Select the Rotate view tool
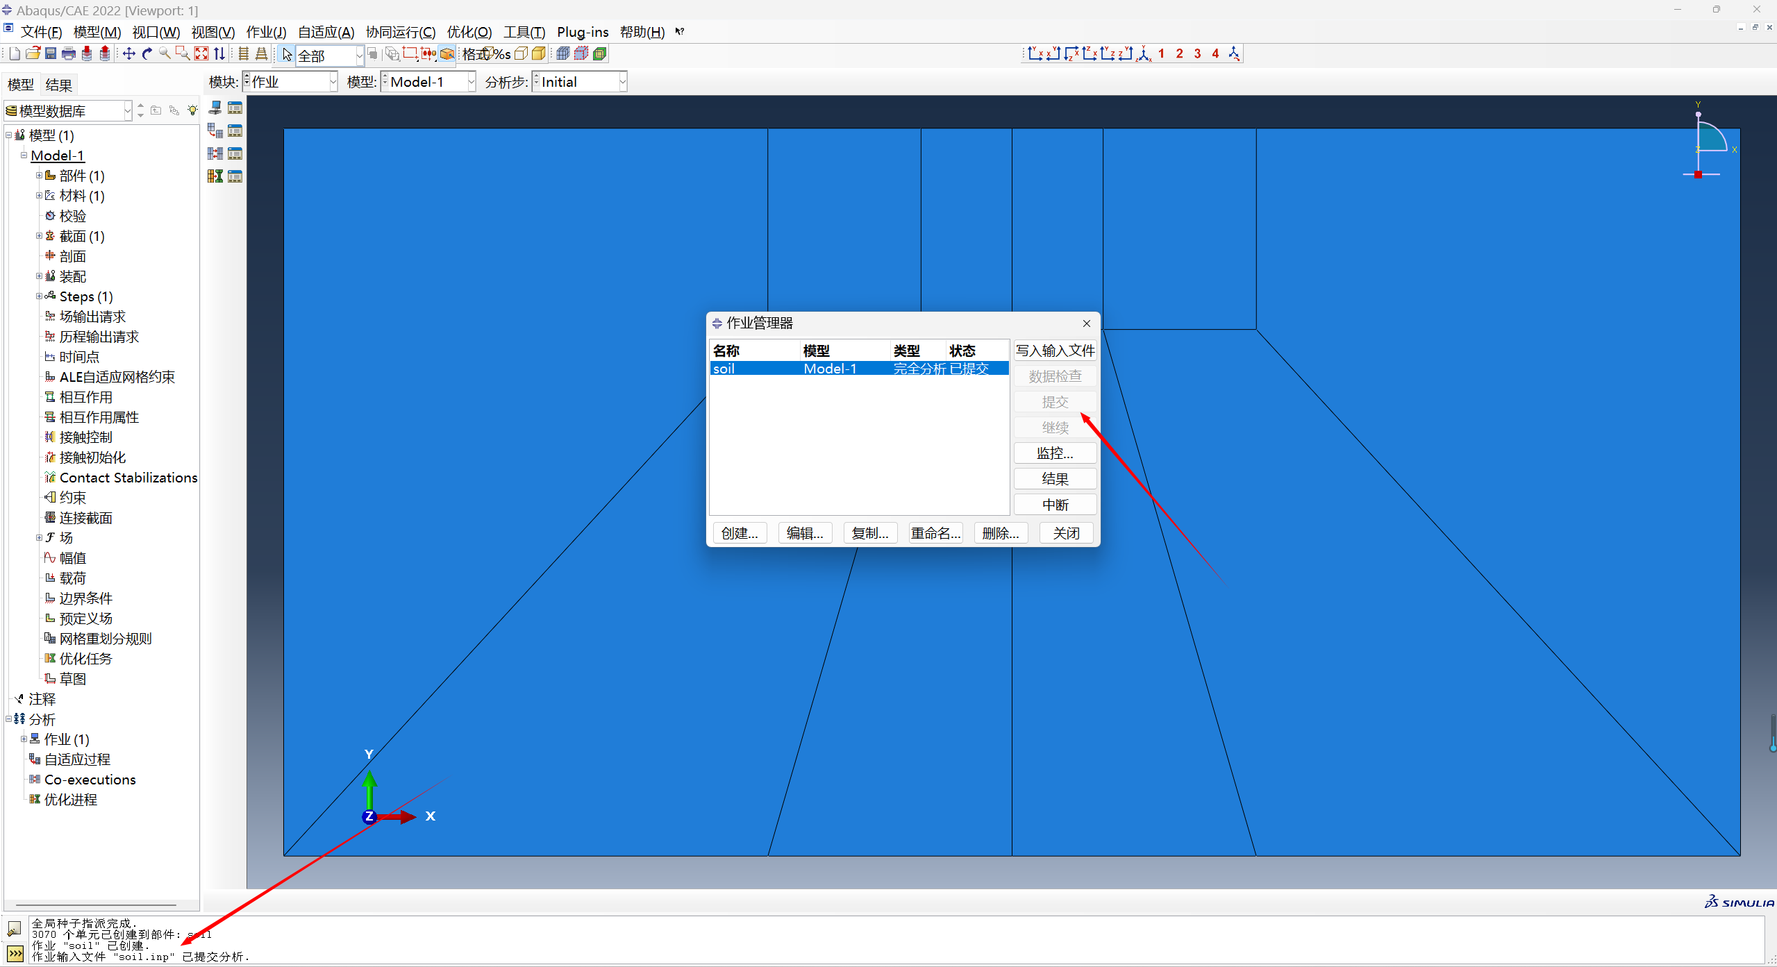 147,53
